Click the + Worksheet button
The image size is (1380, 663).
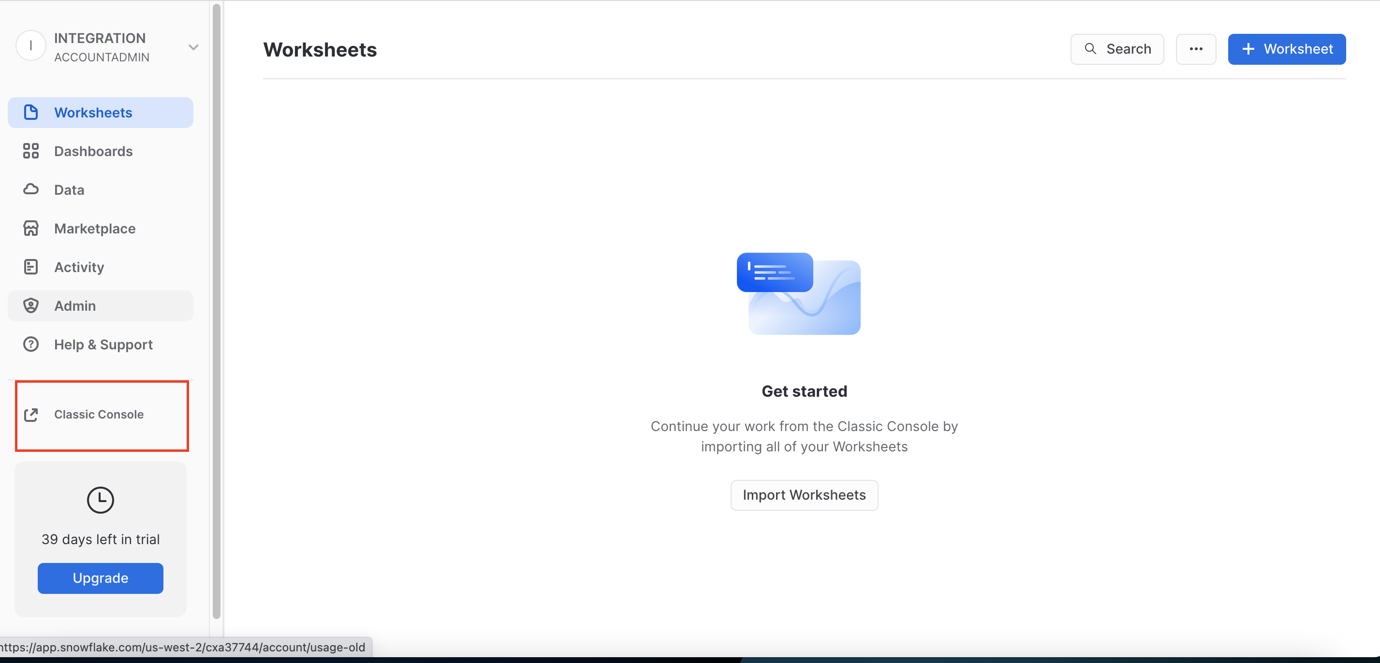pos(1288,48)
